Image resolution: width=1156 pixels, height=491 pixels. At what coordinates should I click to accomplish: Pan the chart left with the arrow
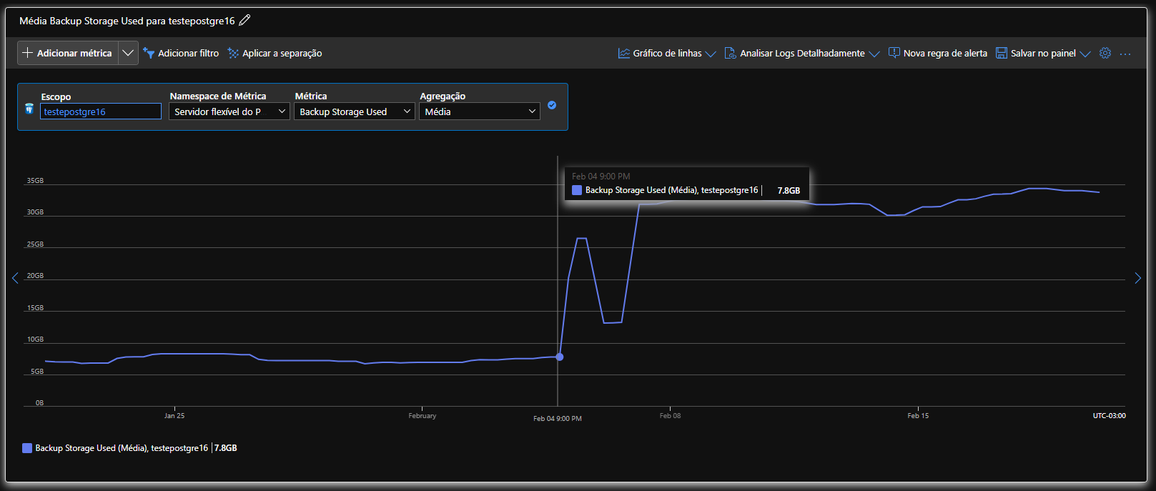(x=15, y=278)
